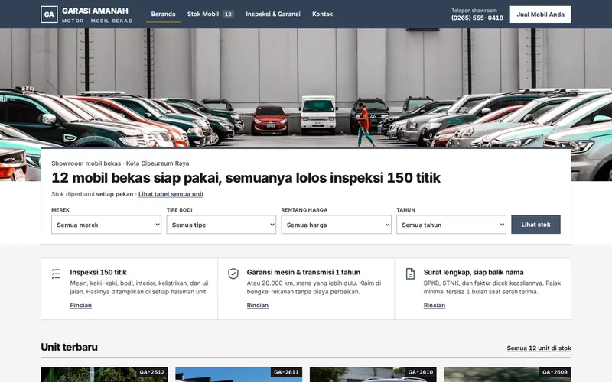Click the MOTOR · MOBIL BEKAS tagline
Viewport: 612px width, 382px height.
click(97, 21)
